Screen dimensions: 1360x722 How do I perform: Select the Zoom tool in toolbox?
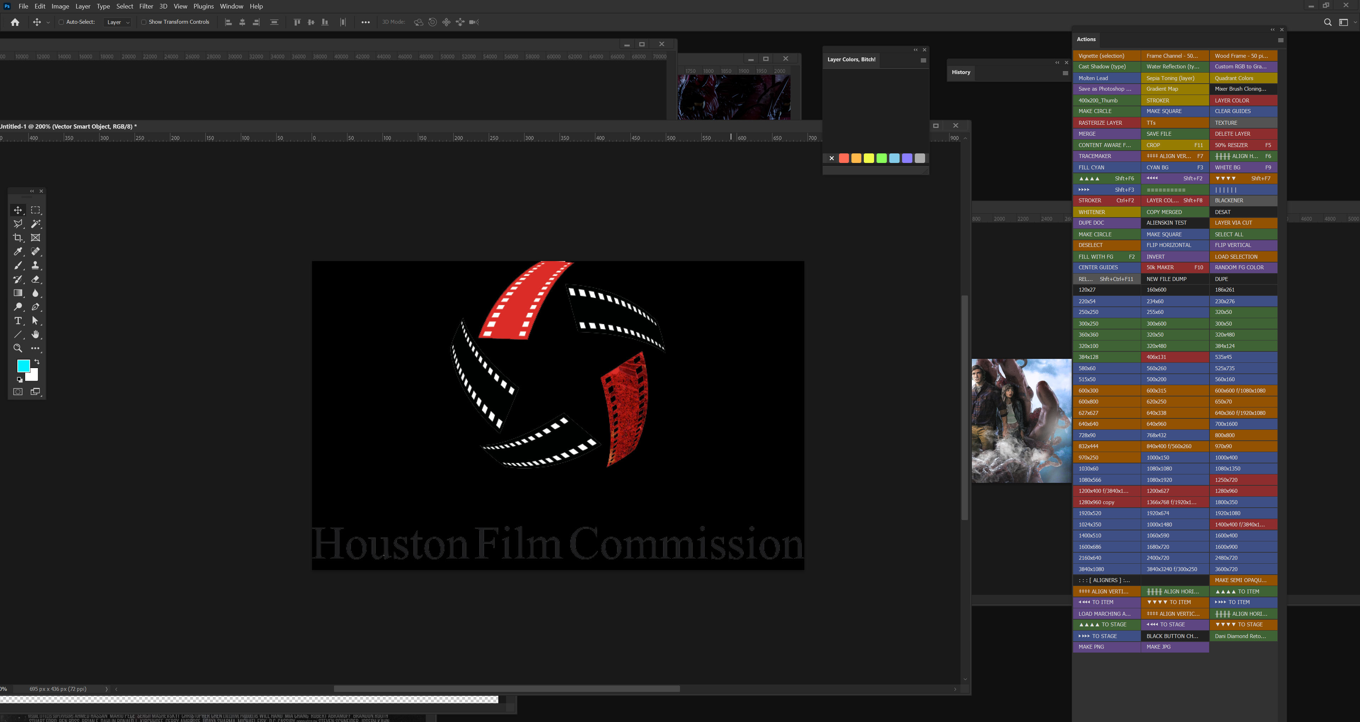(18, 348)
